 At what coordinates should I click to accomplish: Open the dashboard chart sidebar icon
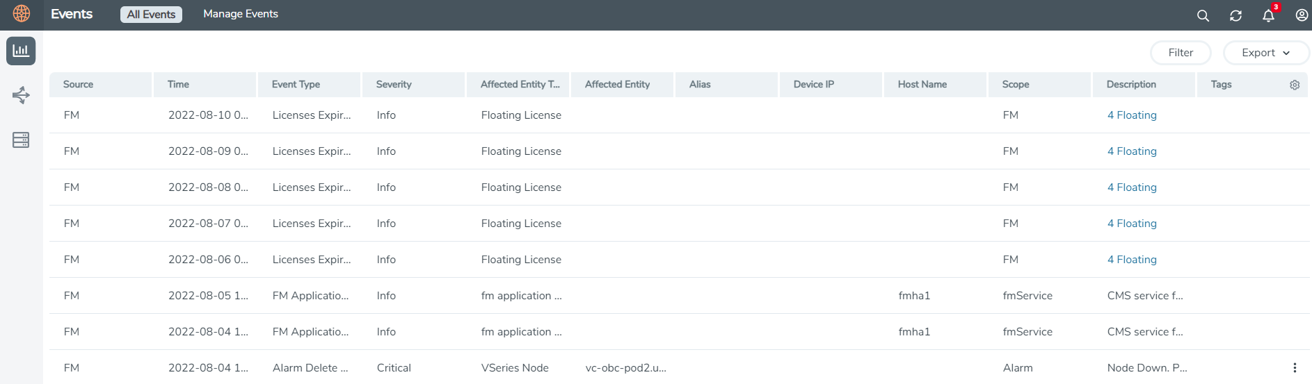(21, 51)
